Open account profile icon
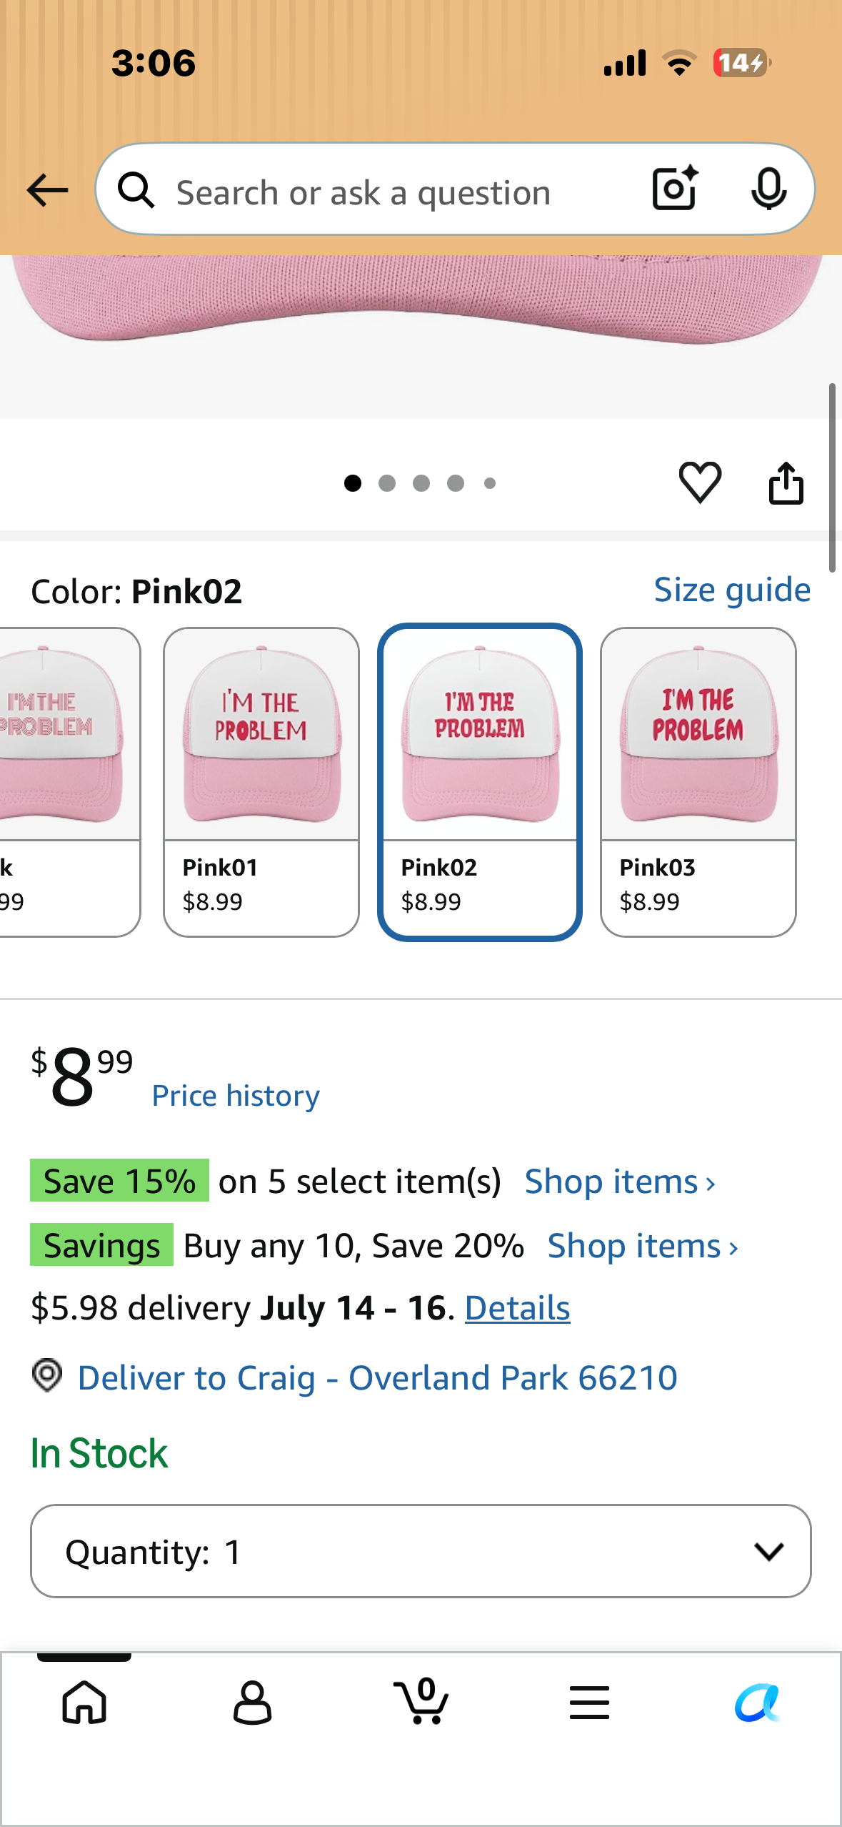The height and width of the screenshot is (1827, 842). [253, 1702]
